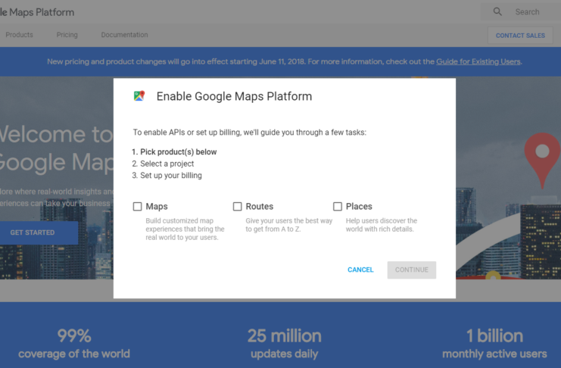The image size is (561, 368).
Task: Open the Products menu
Action: click(20, 35)
